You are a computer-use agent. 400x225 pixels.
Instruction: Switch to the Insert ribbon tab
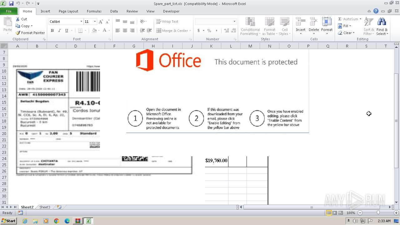pos(45,11)
